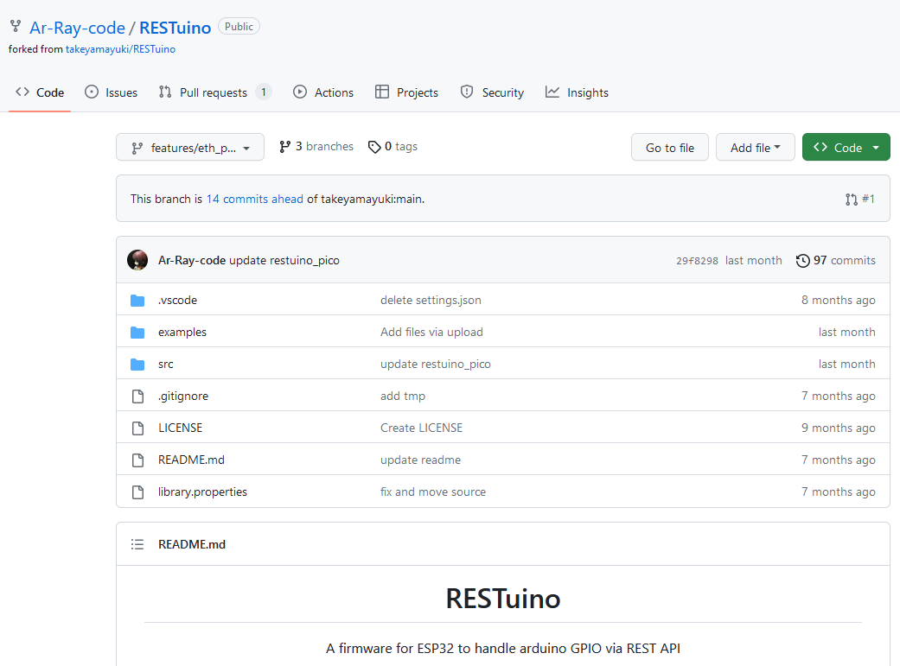The width and height of the screenshot is (900, 666).
Task: Click the fork icon beside Ar-Ray-code
Action: tap(16, 27)
